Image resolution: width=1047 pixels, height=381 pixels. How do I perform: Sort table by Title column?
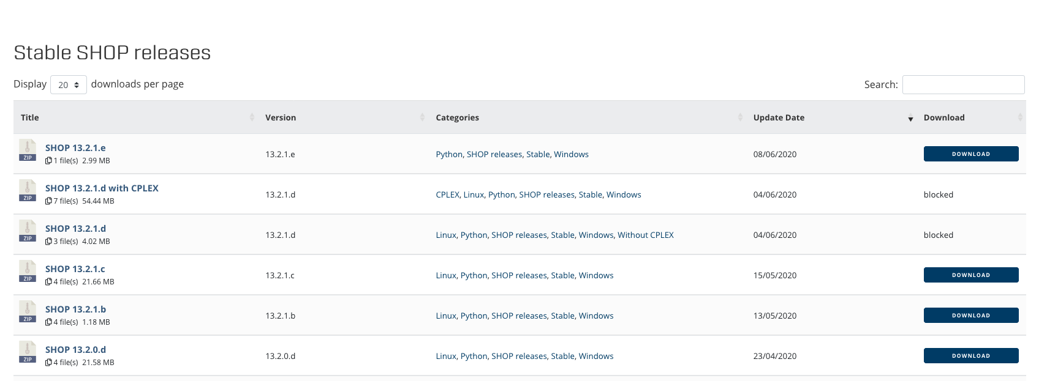(x=136, y=117)
